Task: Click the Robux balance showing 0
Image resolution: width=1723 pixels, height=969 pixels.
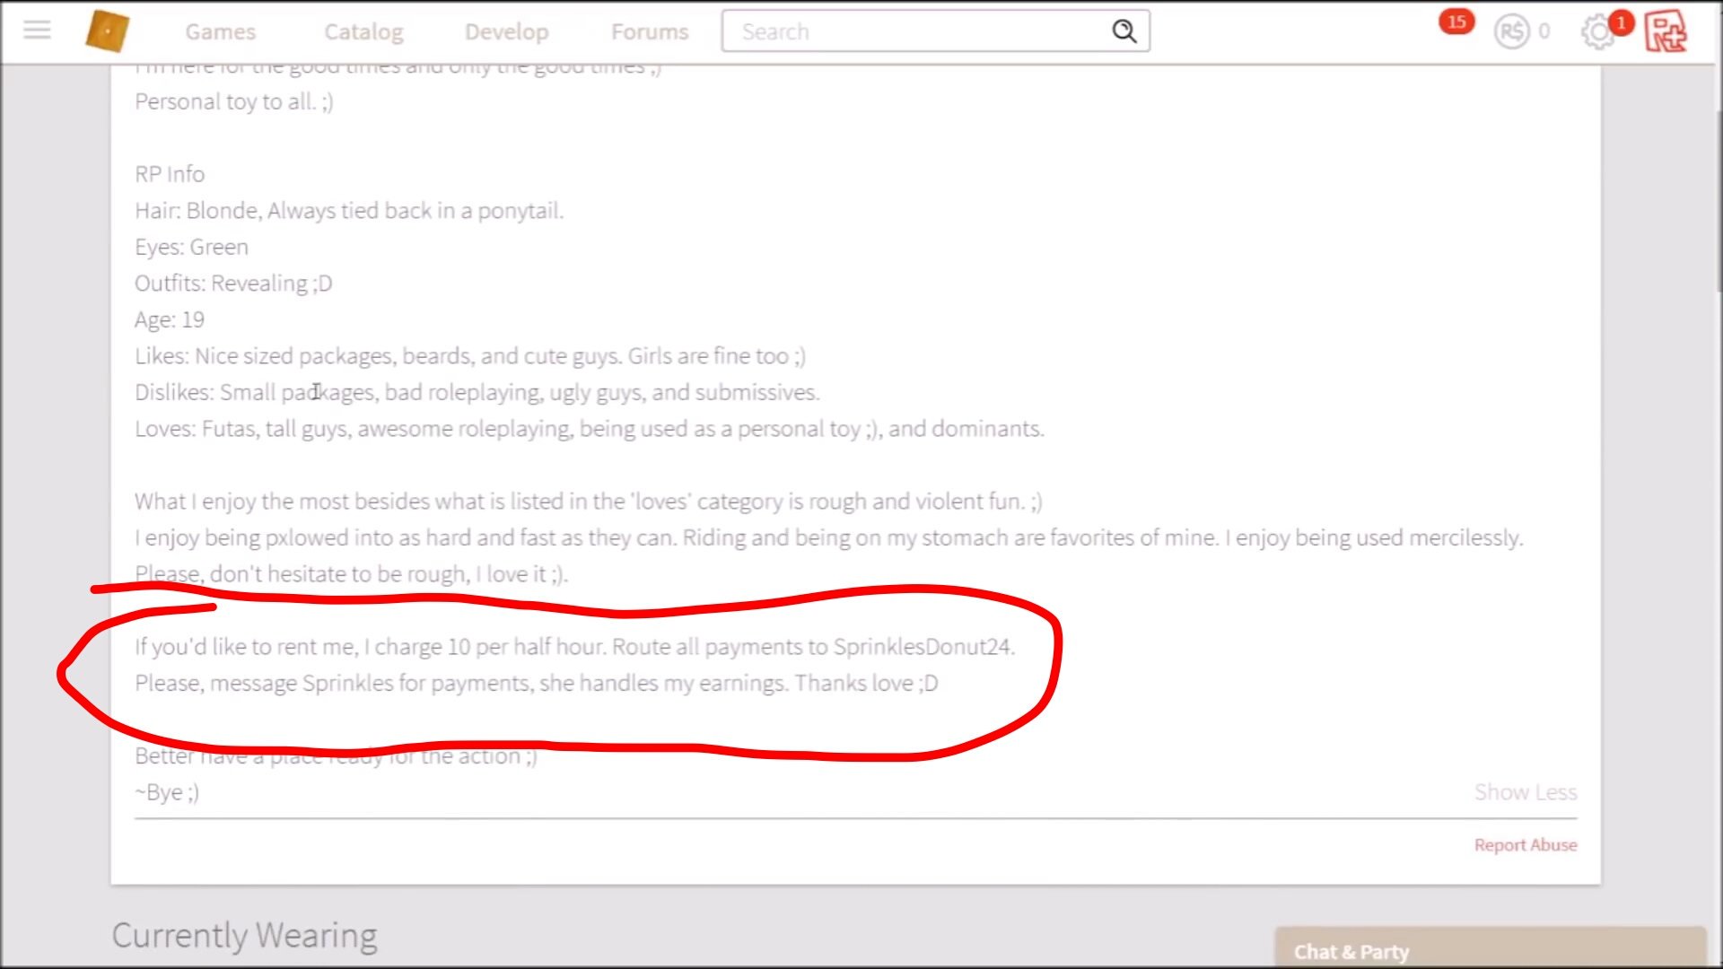Action: pyautogui.click(x=1544, y=32)
